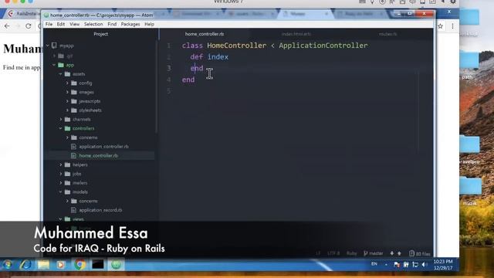Screen dimensions: 494x278
Task: Open the command prompt taskbar icon
Action: coord(98,264)
